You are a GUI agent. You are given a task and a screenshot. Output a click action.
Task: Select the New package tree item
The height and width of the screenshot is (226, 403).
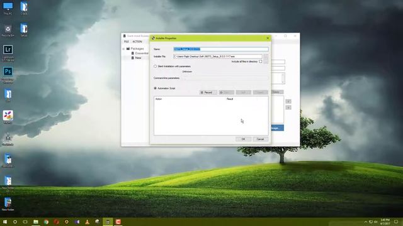point(138,58)
